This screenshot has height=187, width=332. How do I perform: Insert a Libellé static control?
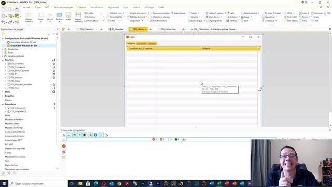pyautogui.click(x=50, y=17)
